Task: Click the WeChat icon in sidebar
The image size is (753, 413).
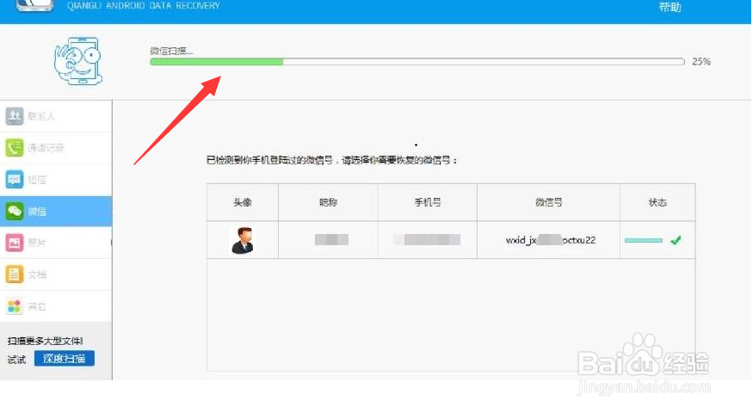Action: click(x=15, y=212)
